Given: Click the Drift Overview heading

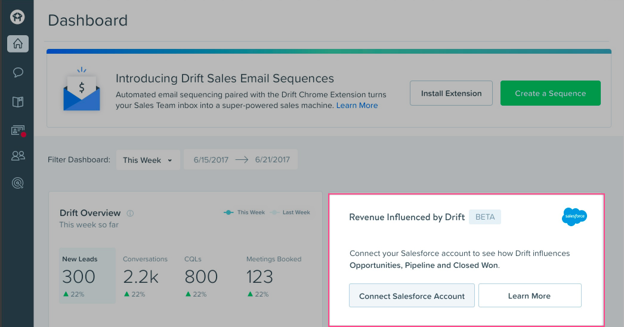Looking at the screenshot, I should [x=90, y=213].
